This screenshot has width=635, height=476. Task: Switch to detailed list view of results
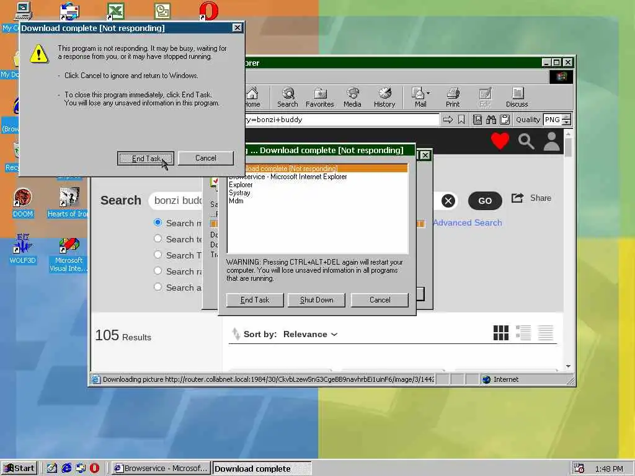[523, 333]
